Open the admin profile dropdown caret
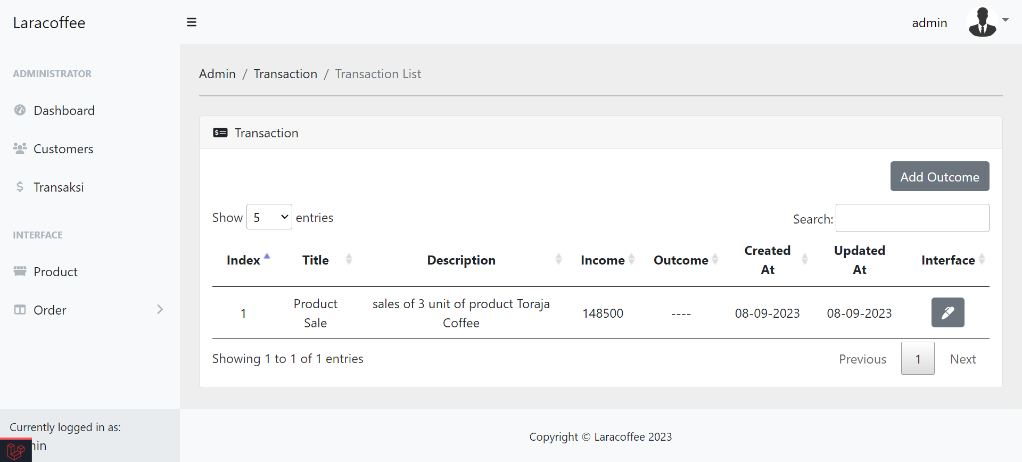 pos(1005,20)
